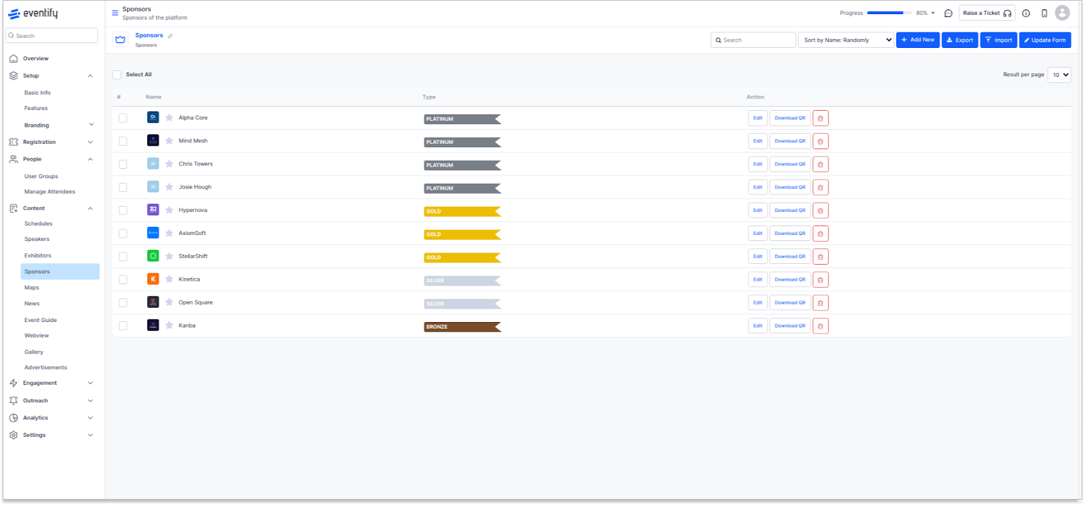Click the GOLD badge for AxiomSoft

[463, 234]
